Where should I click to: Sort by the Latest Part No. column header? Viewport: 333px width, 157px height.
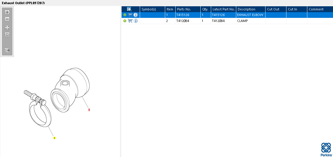coord(223,9)
